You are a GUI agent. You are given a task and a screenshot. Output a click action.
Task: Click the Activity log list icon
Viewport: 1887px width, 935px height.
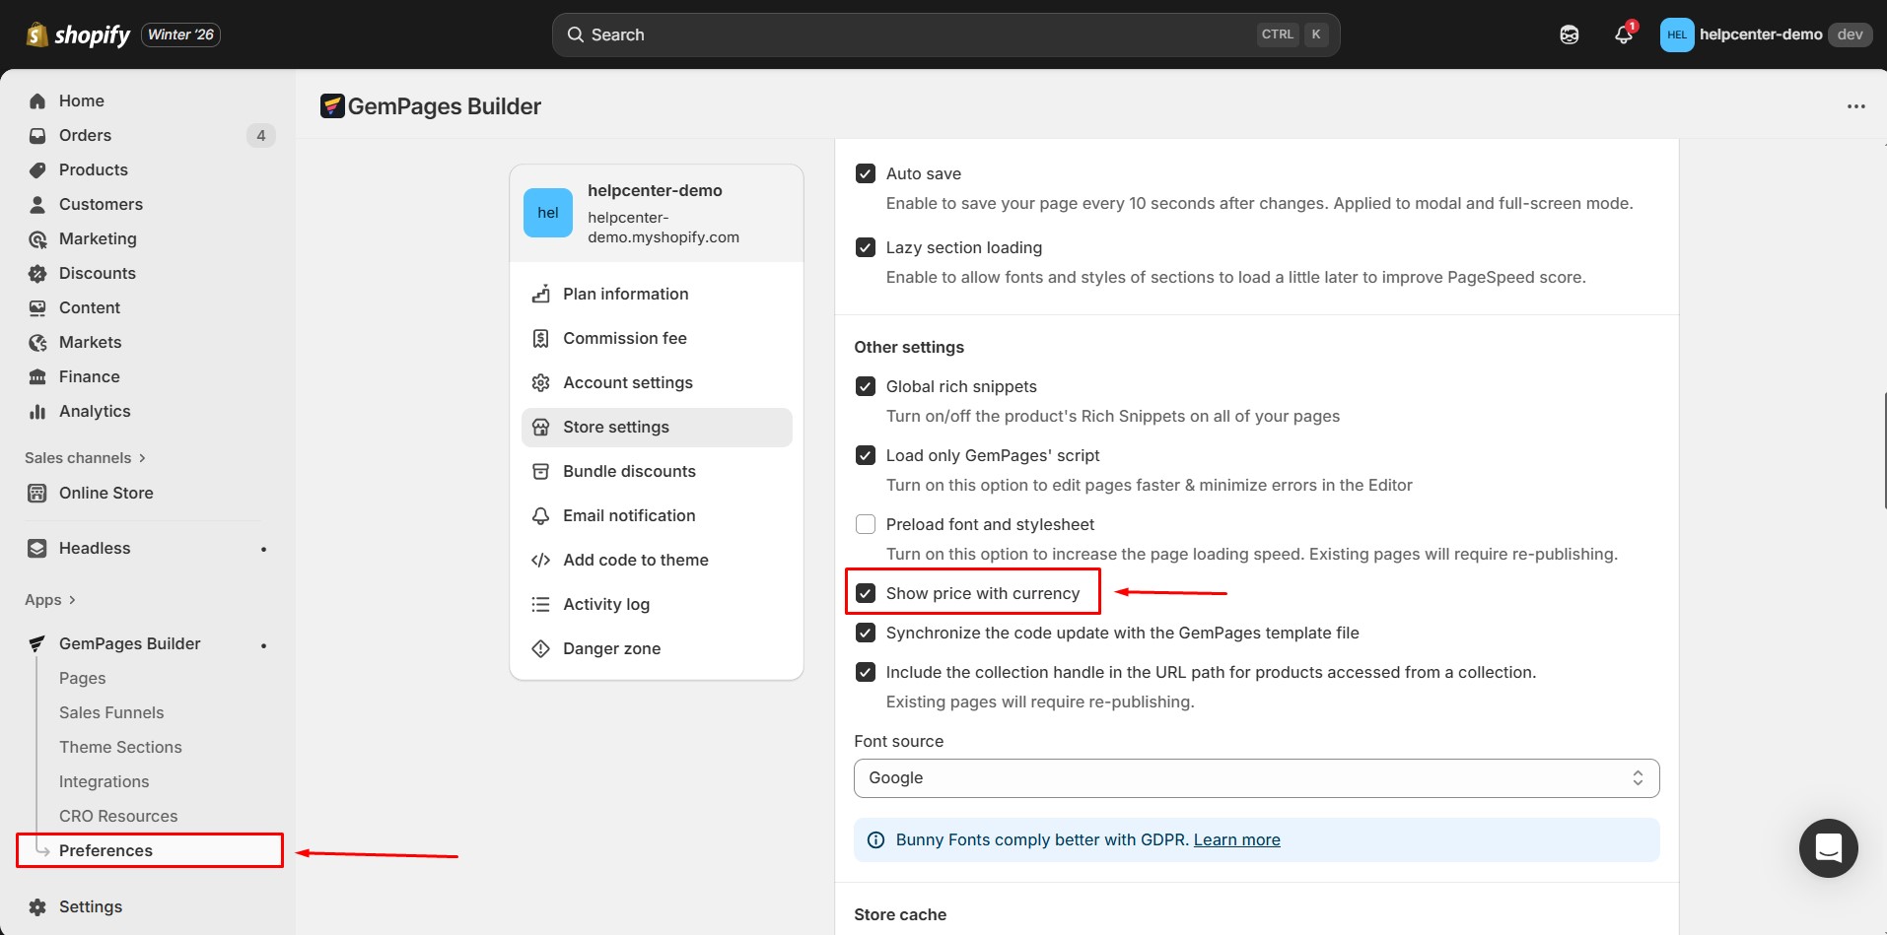(540, 604)
